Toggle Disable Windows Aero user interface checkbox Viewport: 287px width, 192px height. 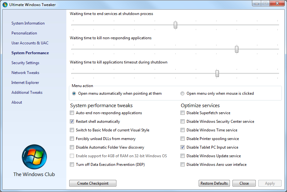(182, 165)
